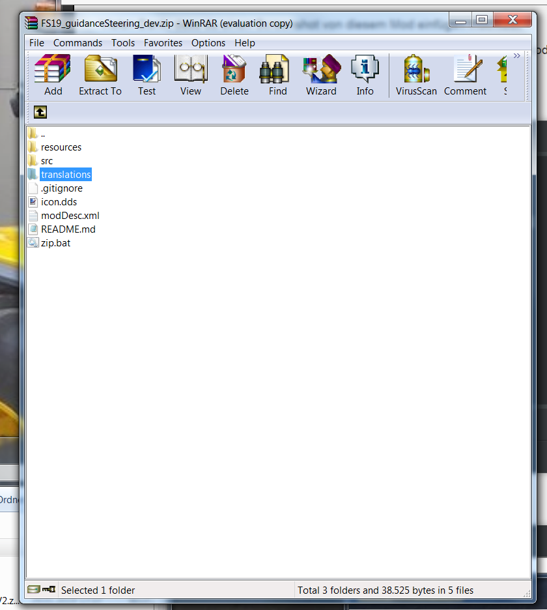Go up one level arrow button
The width and height of the screenshot is (547, 610).
pyautogui.click(x=40, y=113)
